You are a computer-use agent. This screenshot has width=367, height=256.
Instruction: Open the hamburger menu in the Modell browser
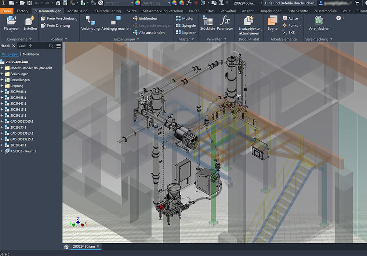pos(58,46)
